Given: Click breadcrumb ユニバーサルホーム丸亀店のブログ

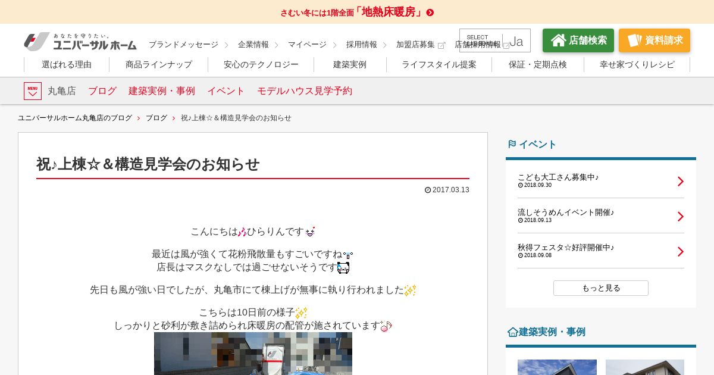Looking at the screenshot, I should (x=75, y=118).
